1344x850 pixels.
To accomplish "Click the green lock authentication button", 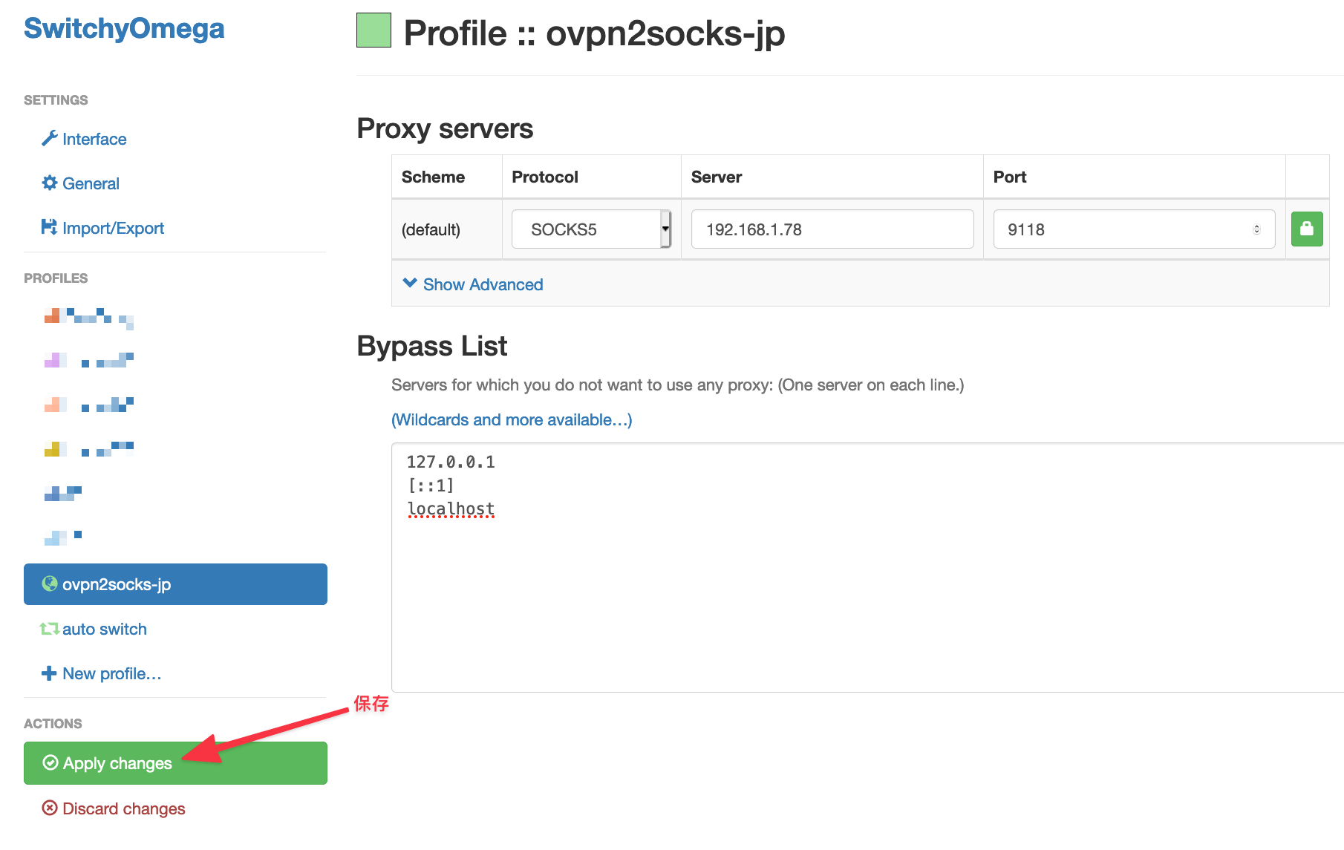I will [x=1307, y=229].
